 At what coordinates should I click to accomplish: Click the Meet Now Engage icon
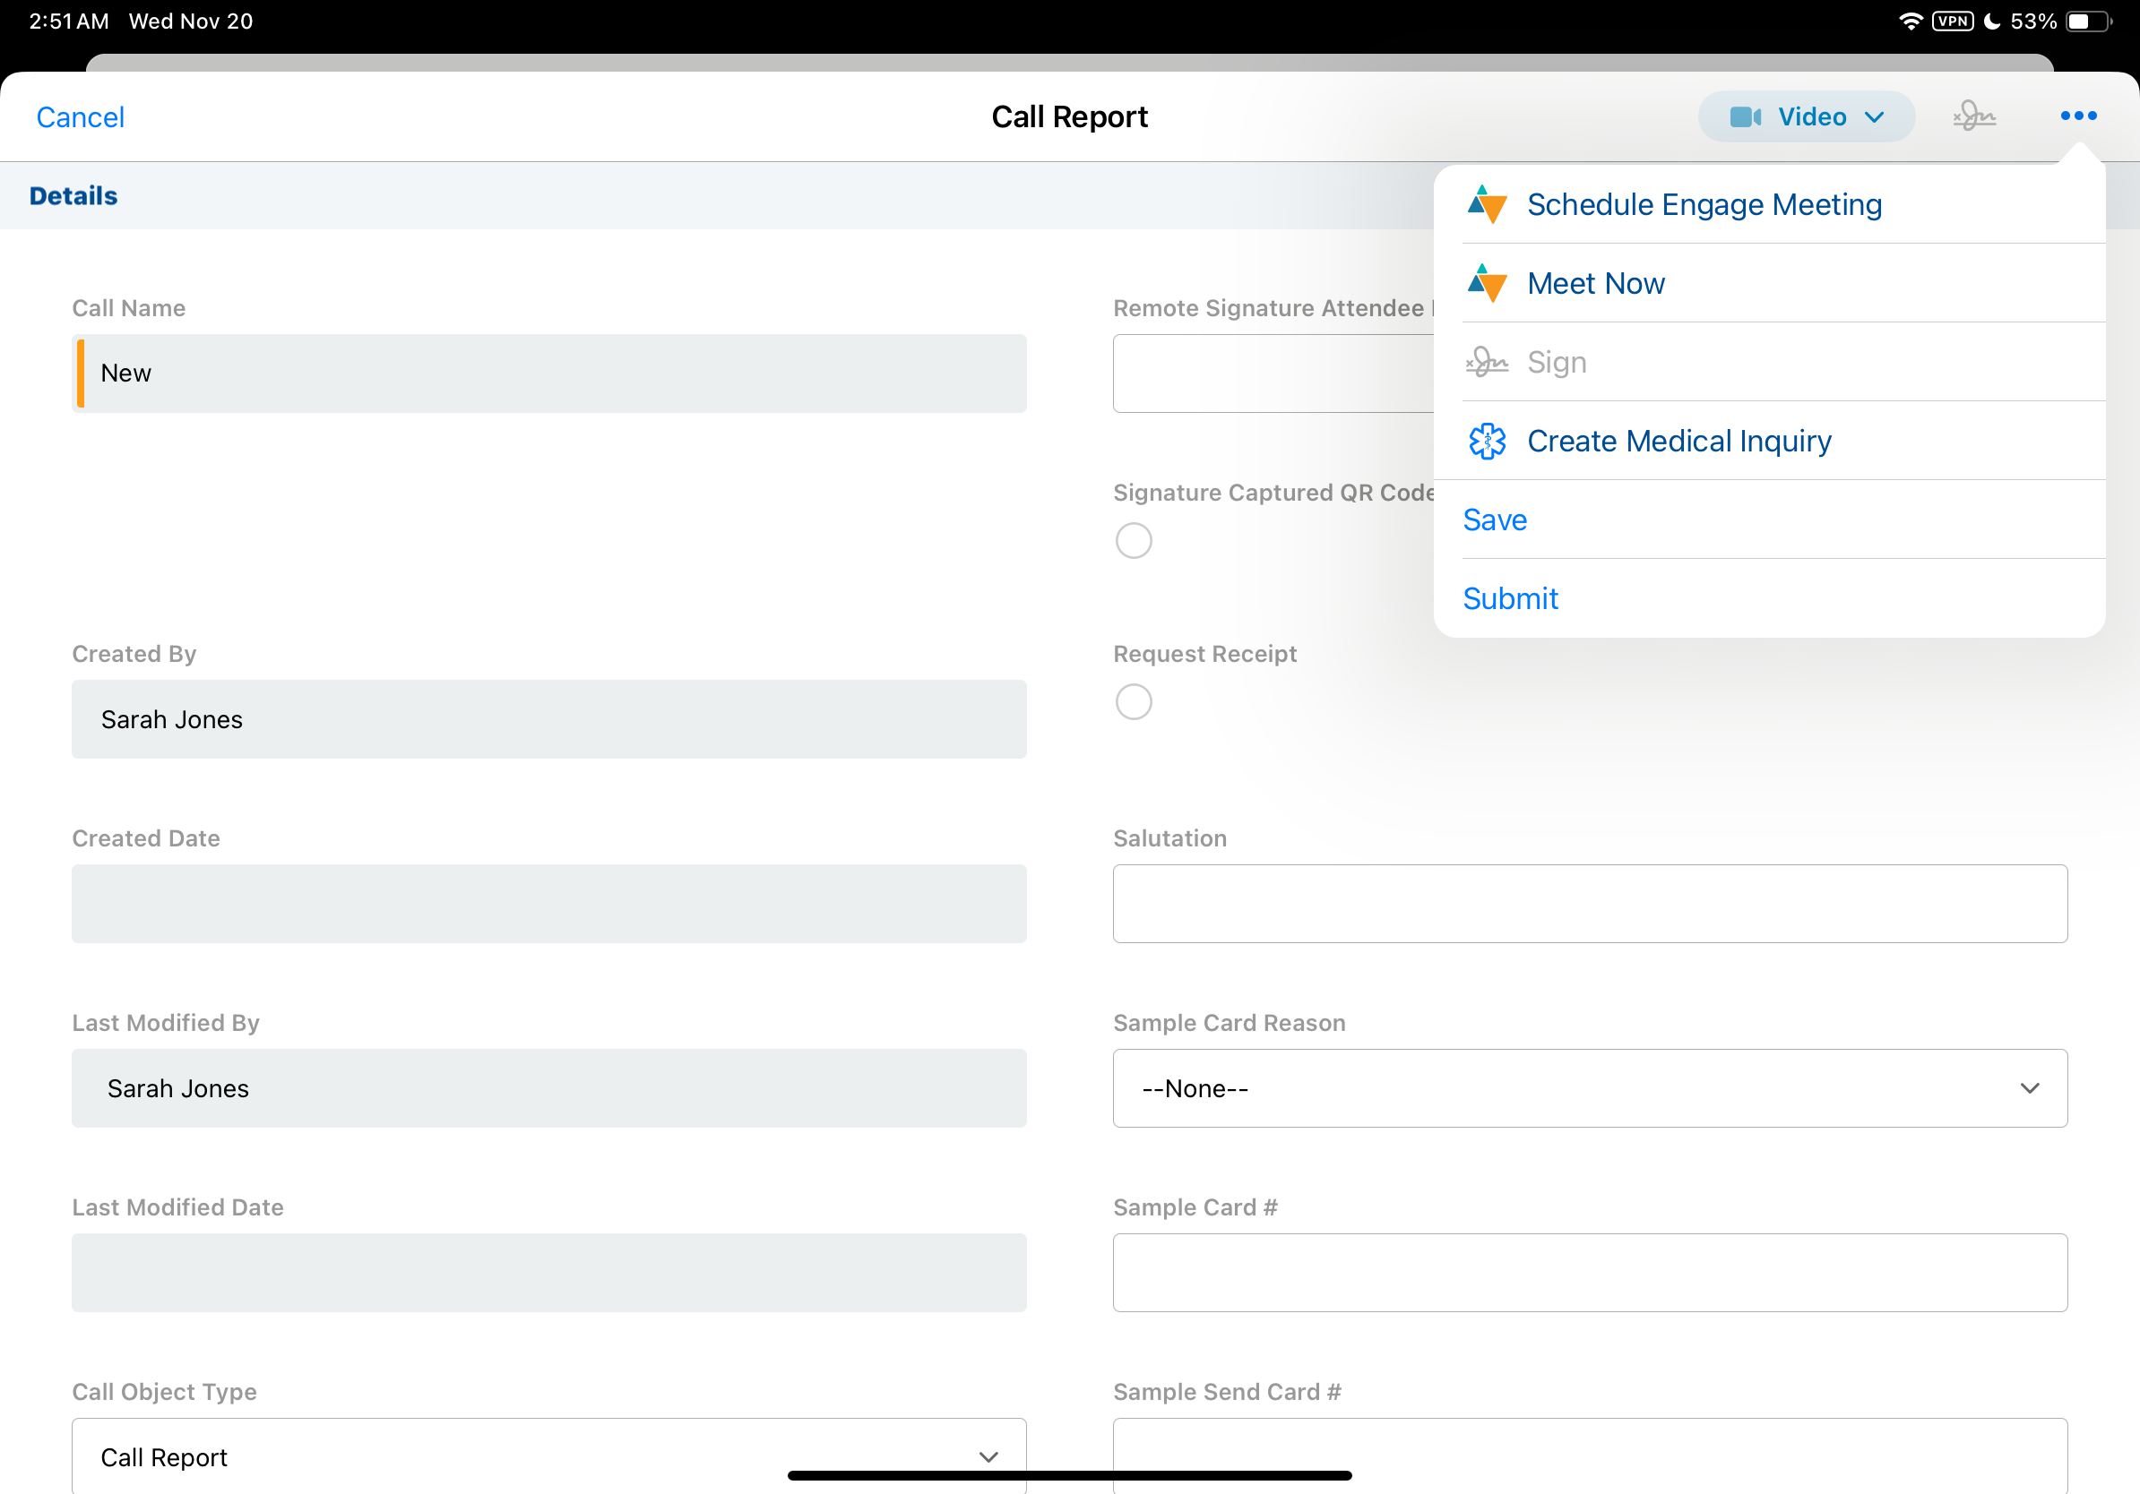(x=1487, y=283)
